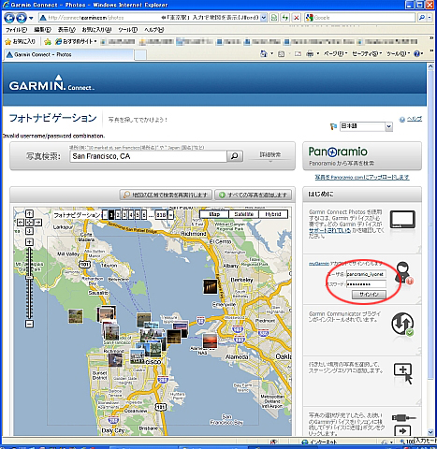
Task: Open the green landscape thumbnail west of Sausalito
Action: pos(76,316)
